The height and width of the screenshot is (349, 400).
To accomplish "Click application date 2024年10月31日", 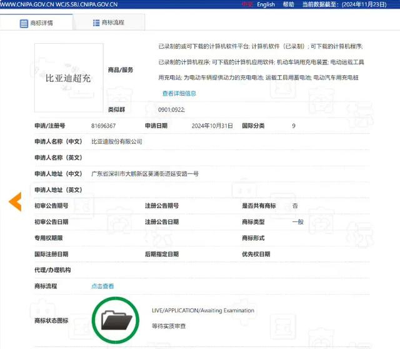I will tap(212, 126).
